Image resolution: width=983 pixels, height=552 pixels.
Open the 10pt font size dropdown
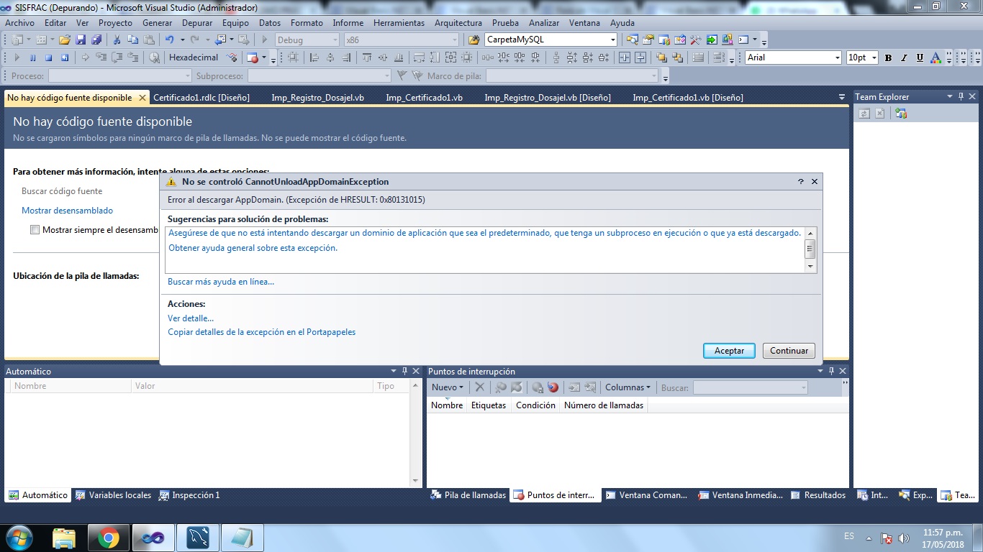(874, 57)
